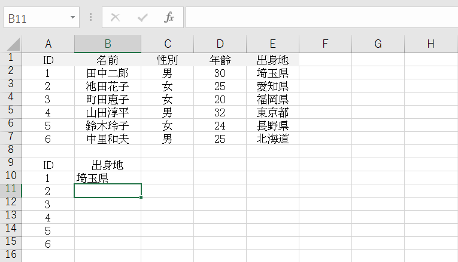The height and width of the screenshot is (262, 458).
Task: Click the 出身地 header in row 9
Action: [x=108, y=165]
